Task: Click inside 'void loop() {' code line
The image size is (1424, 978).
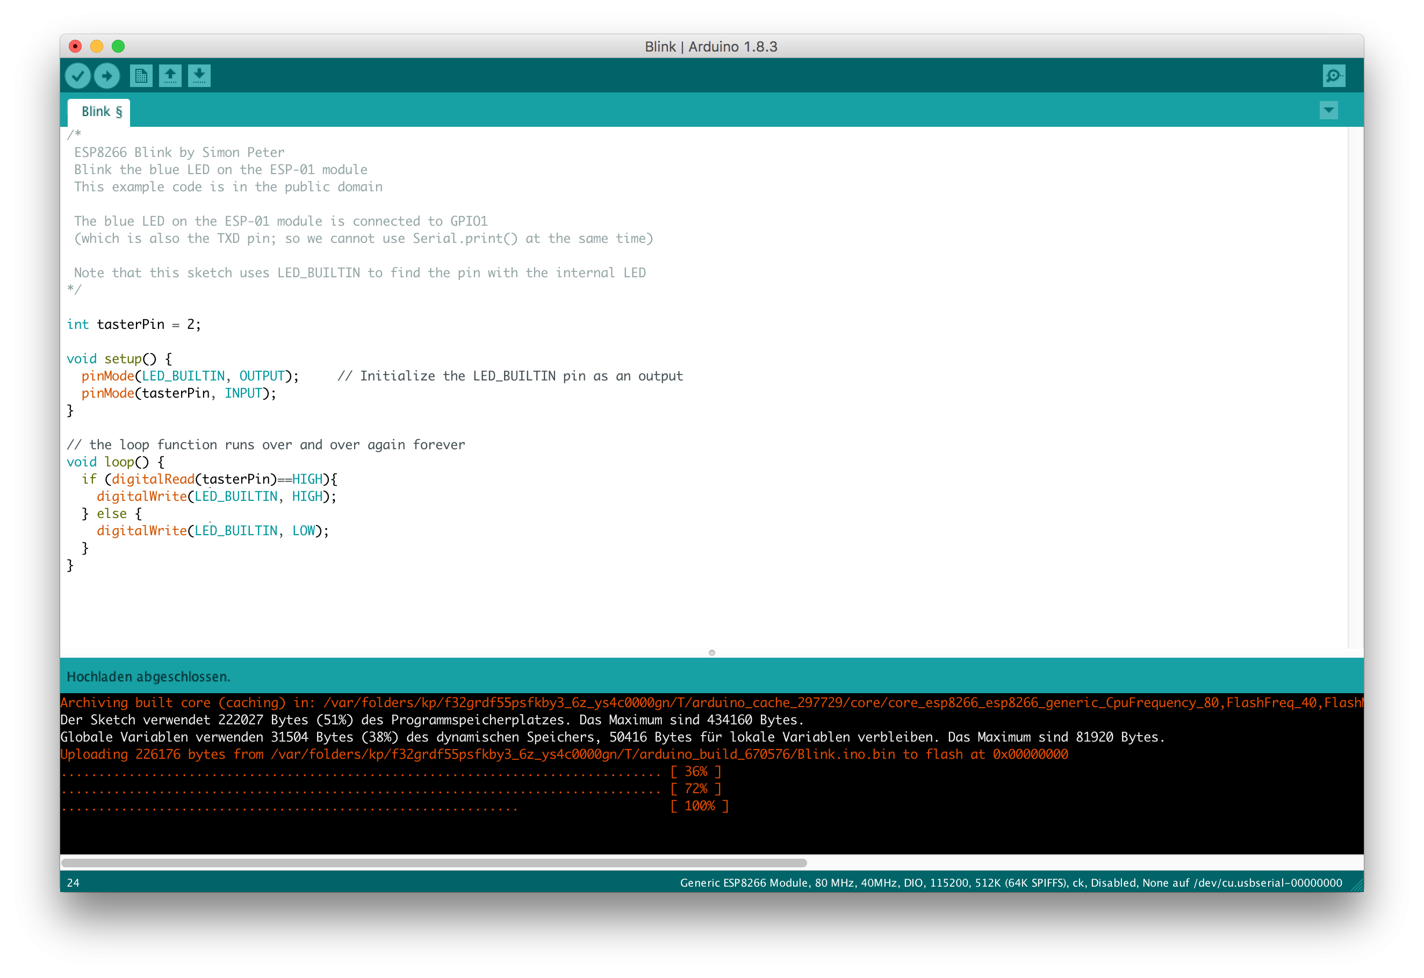Action: pyautogui.click(x=115, y=462)
